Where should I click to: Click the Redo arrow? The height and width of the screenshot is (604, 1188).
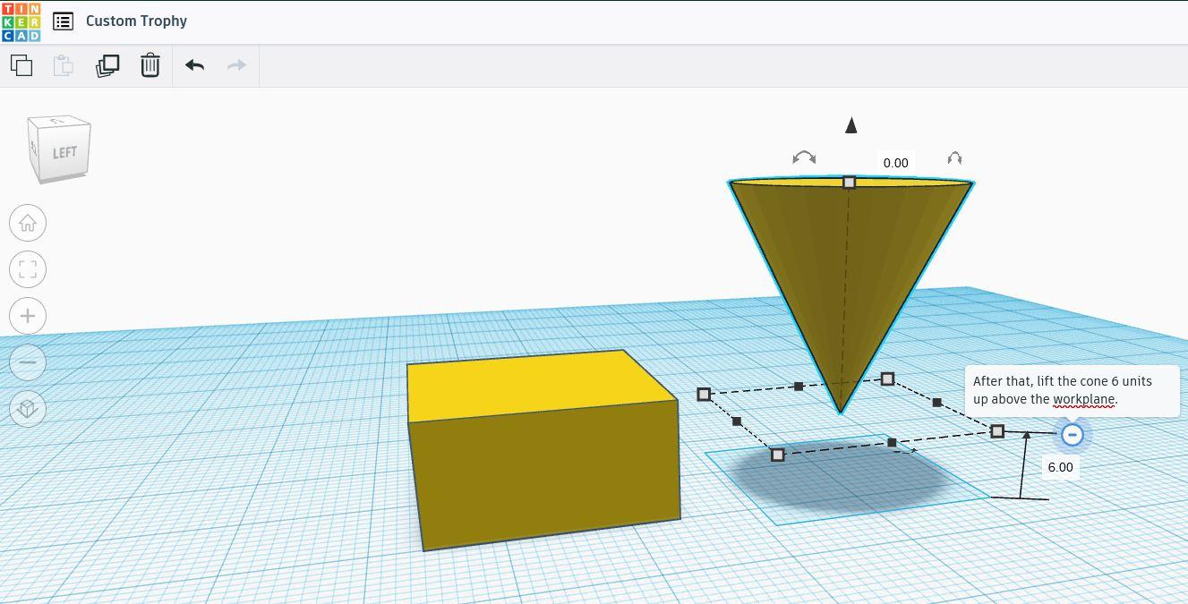coord(235,64)
